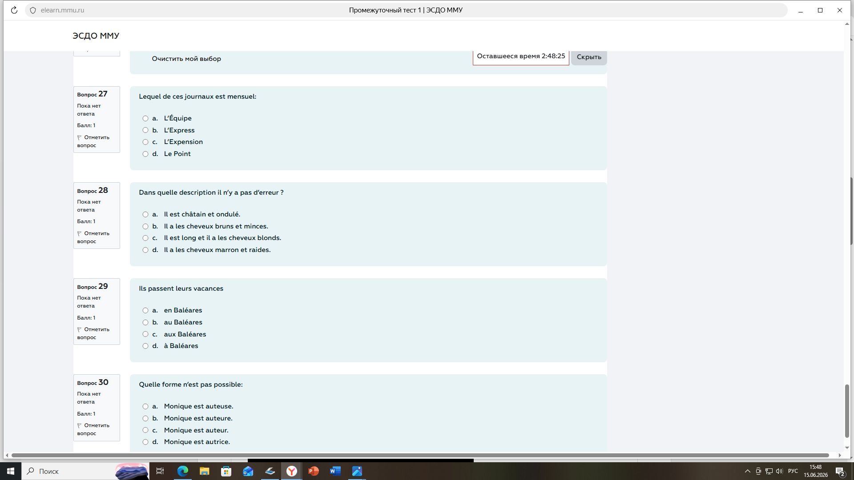
Task: Pick option d. Monique est autrice
Action: (x=145, y=442)
